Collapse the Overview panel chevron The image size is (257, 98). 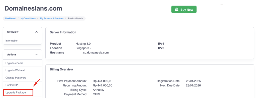[x=37, y=32]
